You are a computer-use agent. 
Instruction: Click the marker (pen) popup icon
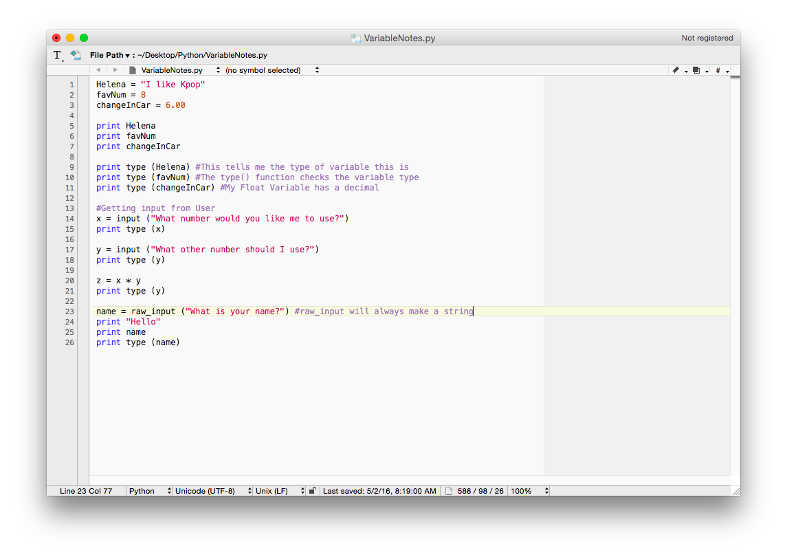pos(679,70)
